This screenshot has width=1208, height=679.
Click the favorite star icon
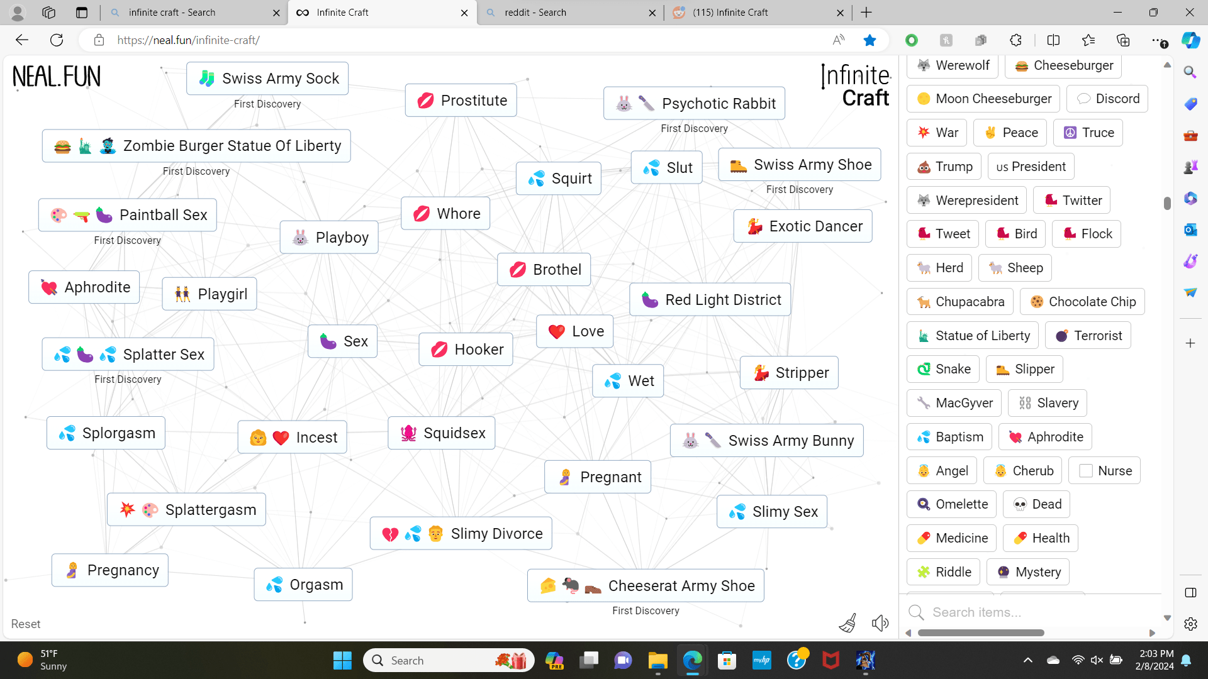(870, 40)
